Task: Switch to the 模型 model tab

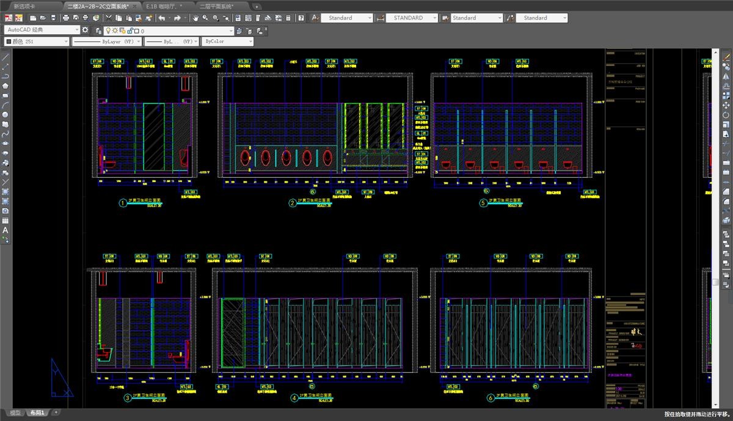Action: [x=15, y=413]
